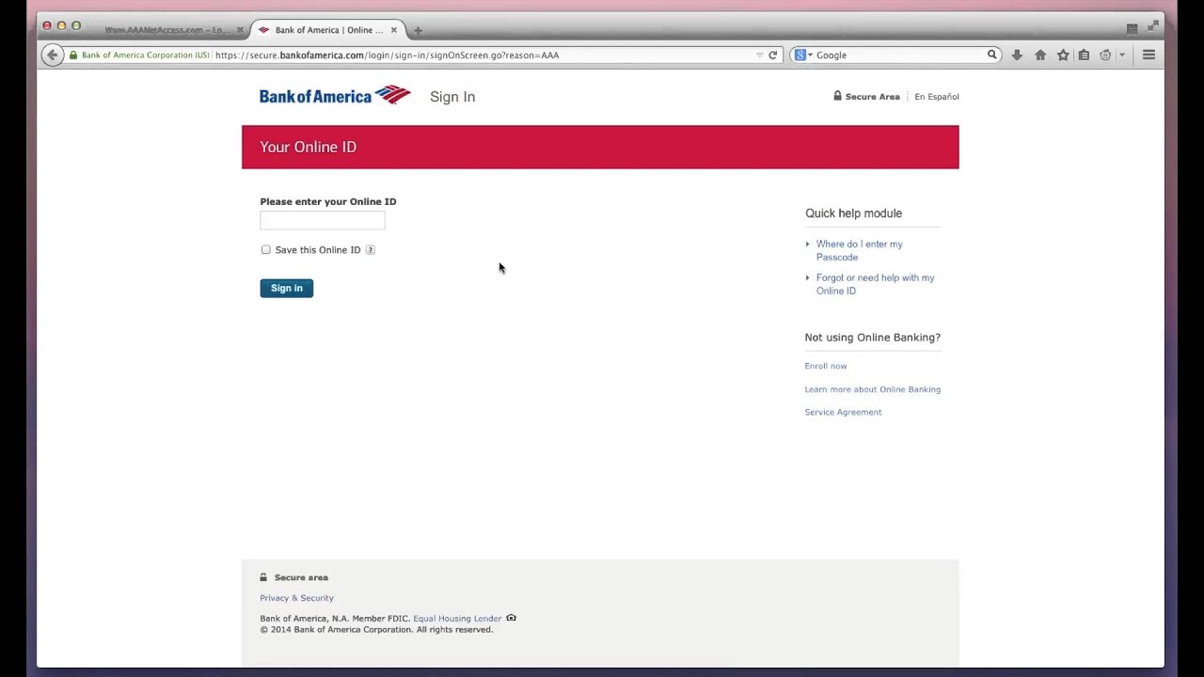
Task: Open the Downloads arrow icon
Action: [1017, 55]
